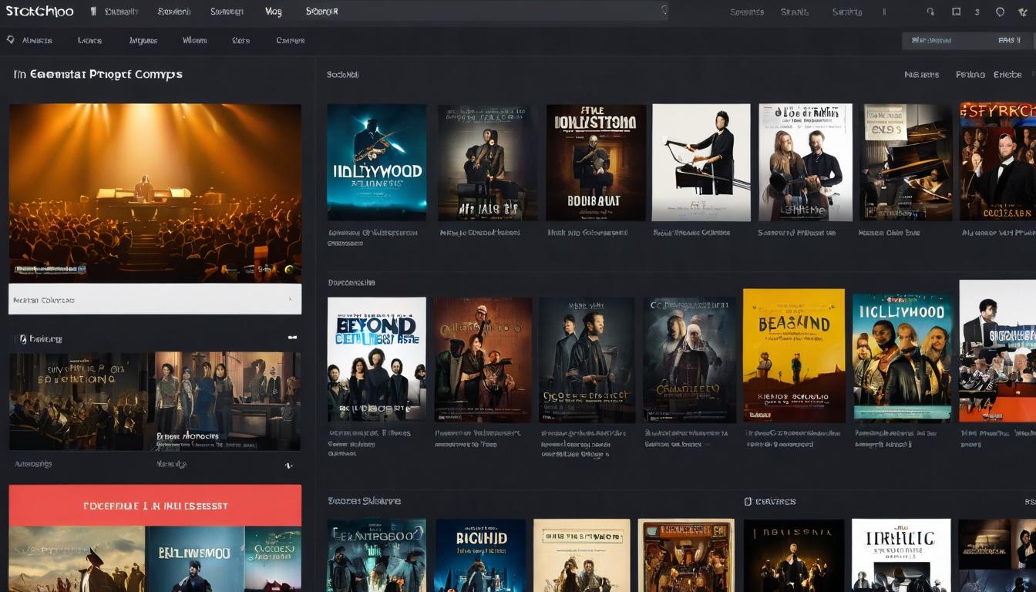
Task: Click the compass icon at the far right of the toolbar
Action: pyautogui.click(x=1024, y=11)
